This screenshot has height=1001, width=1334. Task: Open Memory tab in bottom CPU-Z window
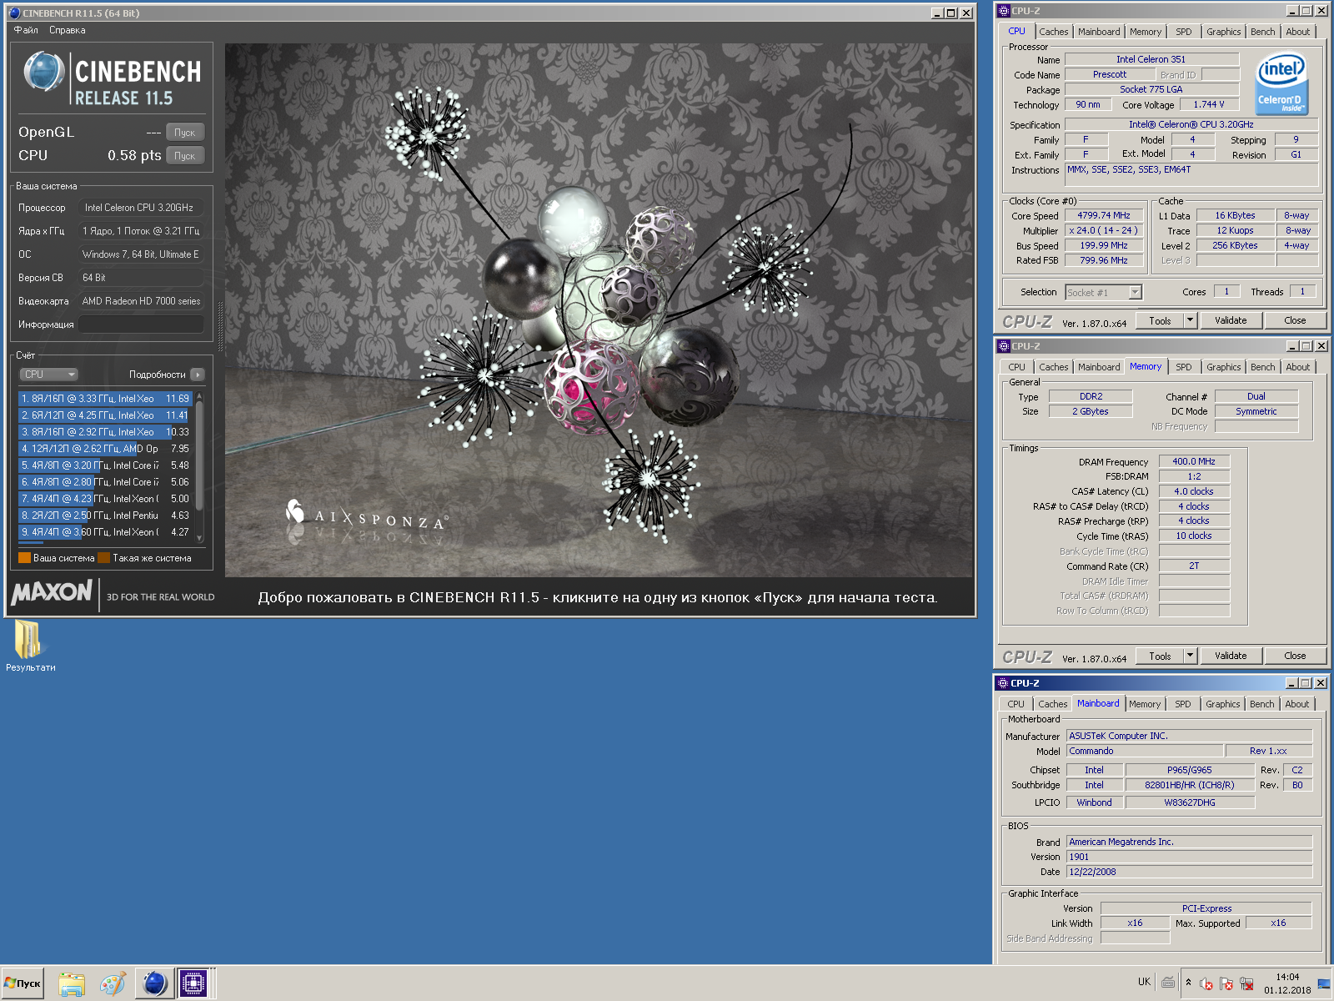1145,704
